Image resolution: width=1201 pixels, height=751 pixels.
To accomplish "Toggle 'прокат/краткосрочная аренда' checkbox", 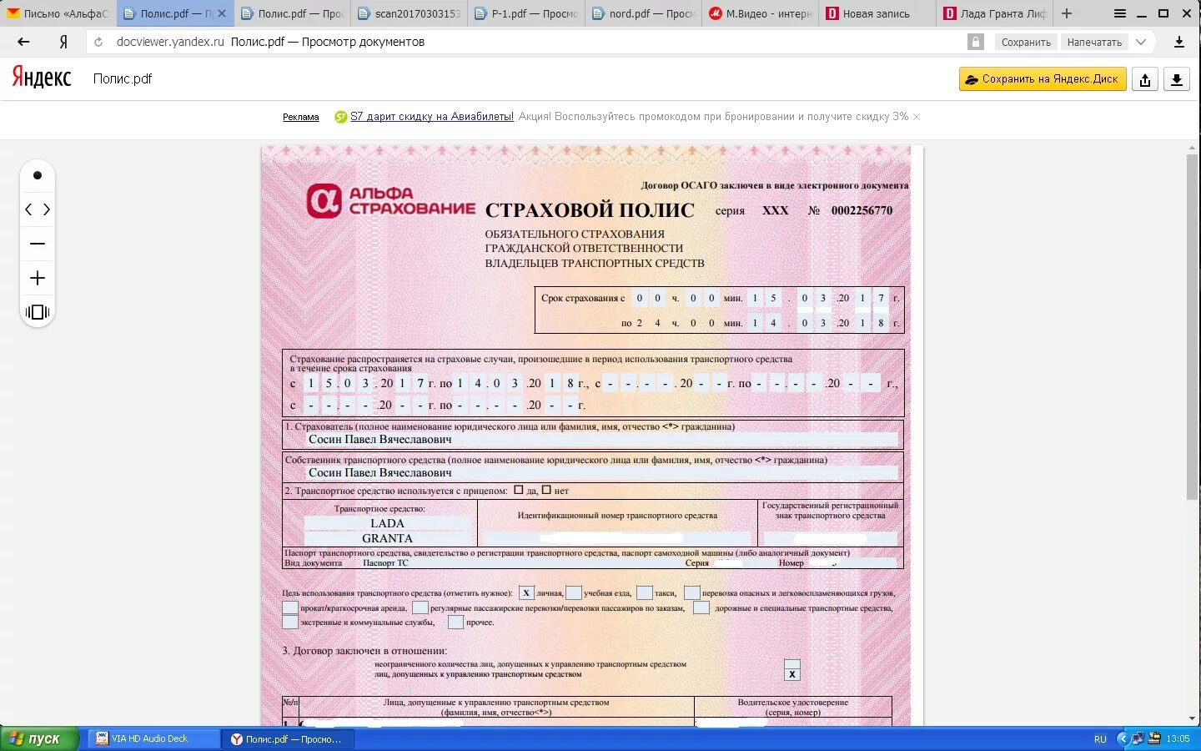I will coord(290,607).
